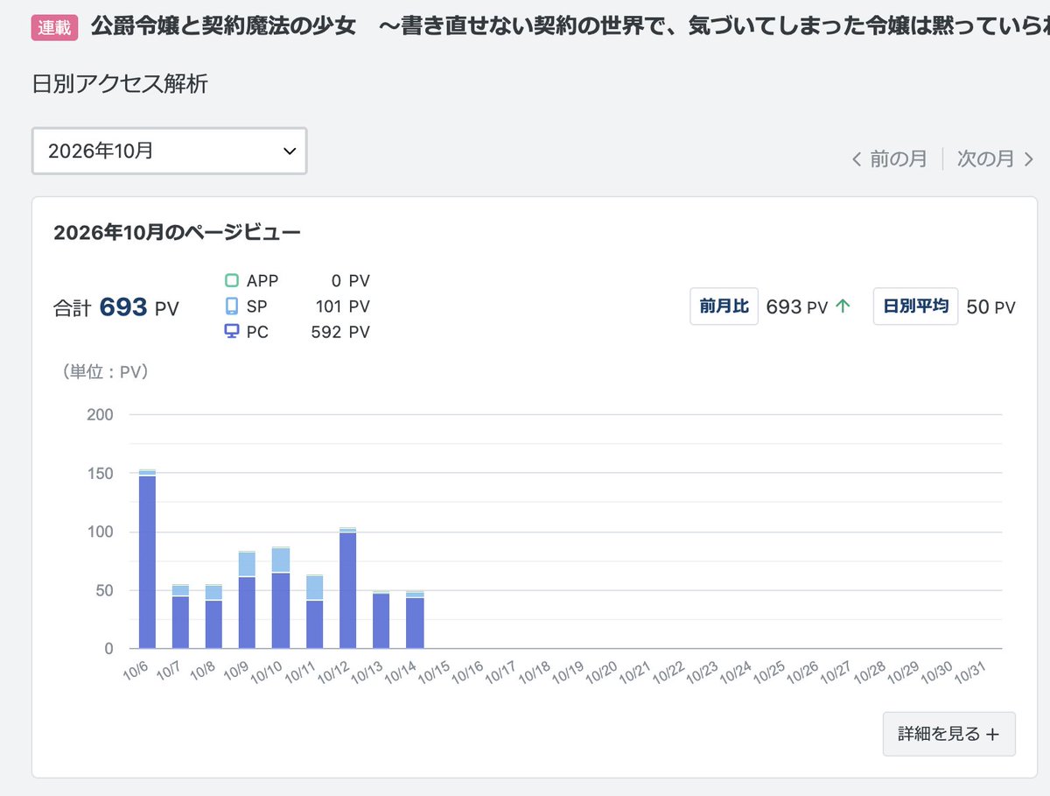The width and height of the screenshot is (1050, 796).
Task: Click the 200 y-axis label
Action: [100, 414]
